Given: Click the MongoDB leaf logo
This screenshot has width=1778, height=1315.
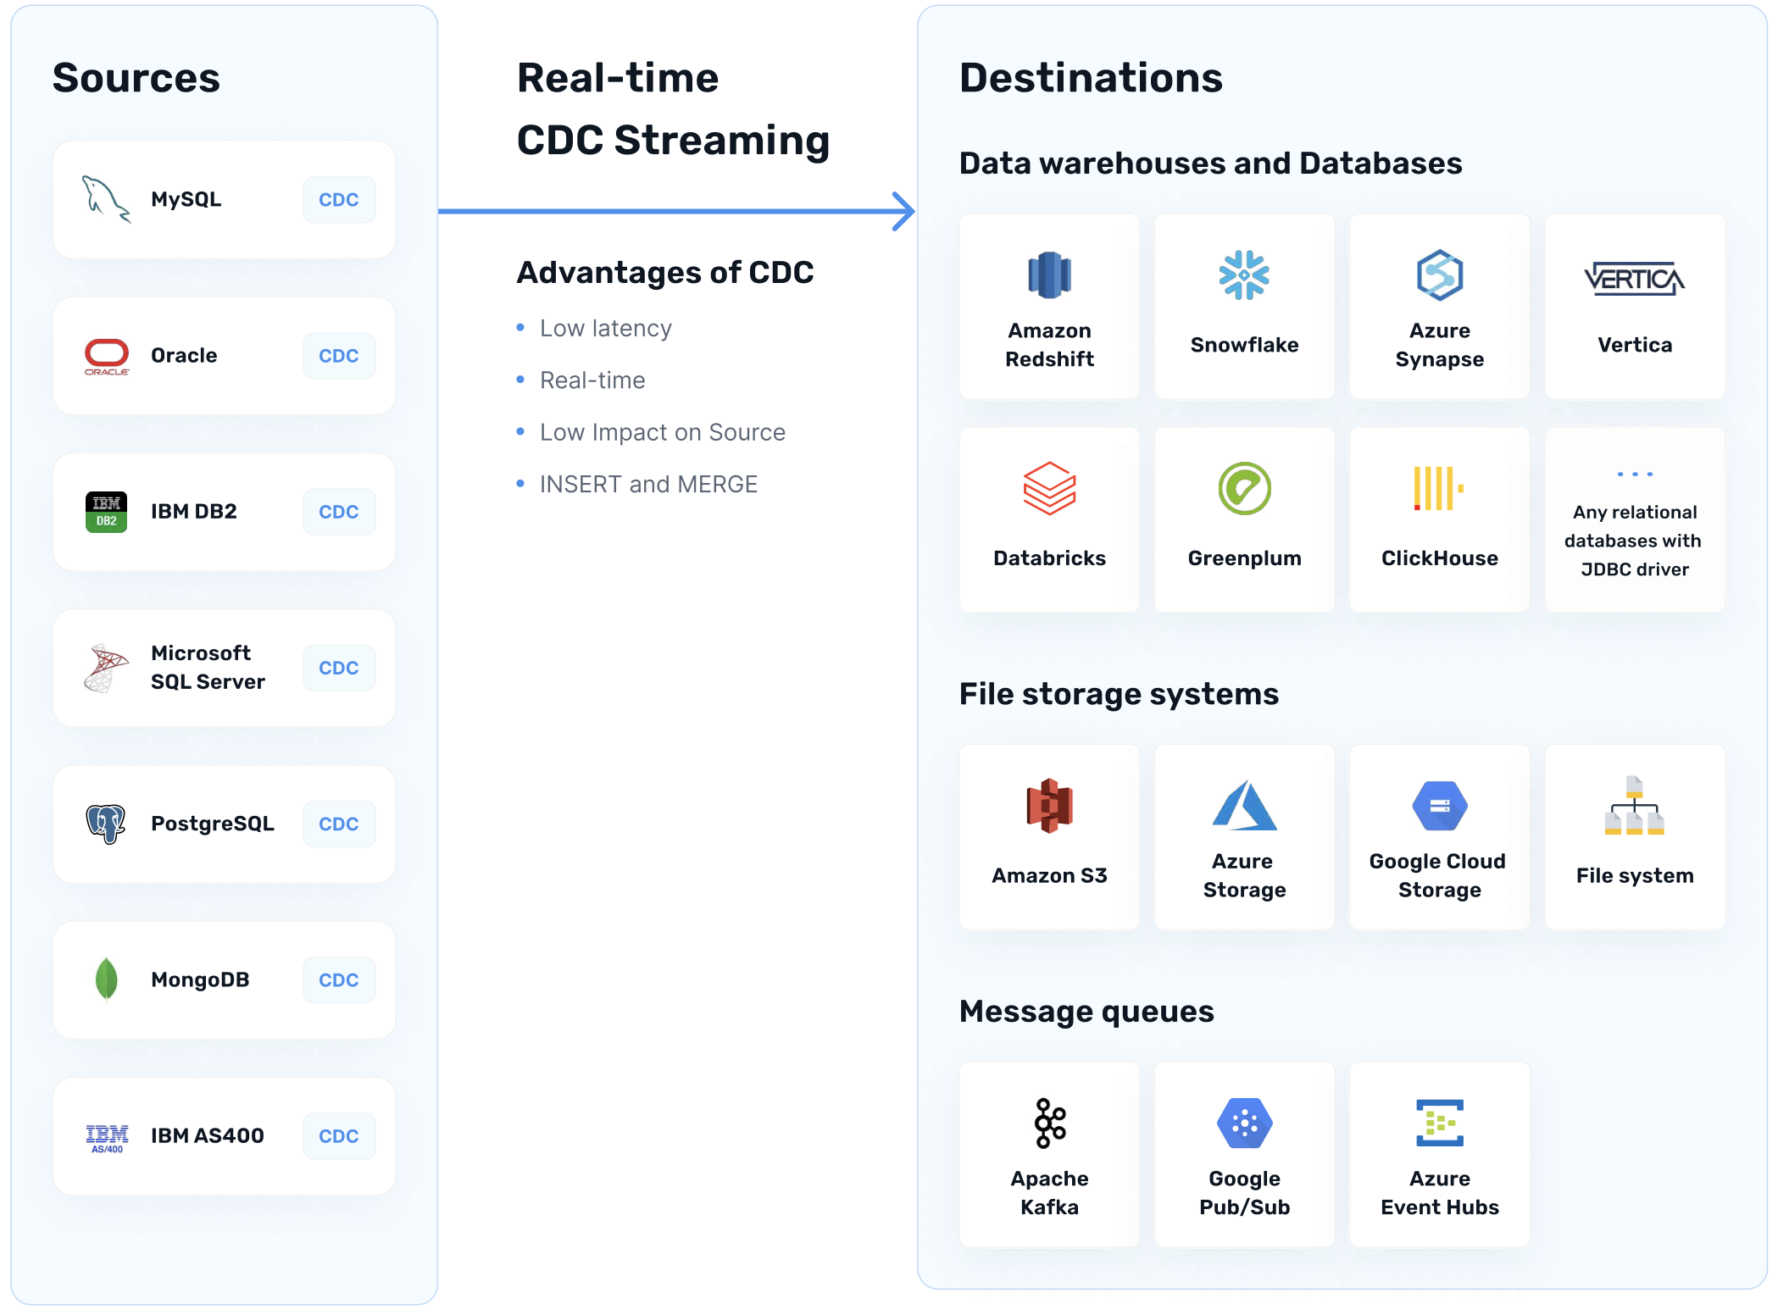Looking at the screenshot, I should pos(106,979).
